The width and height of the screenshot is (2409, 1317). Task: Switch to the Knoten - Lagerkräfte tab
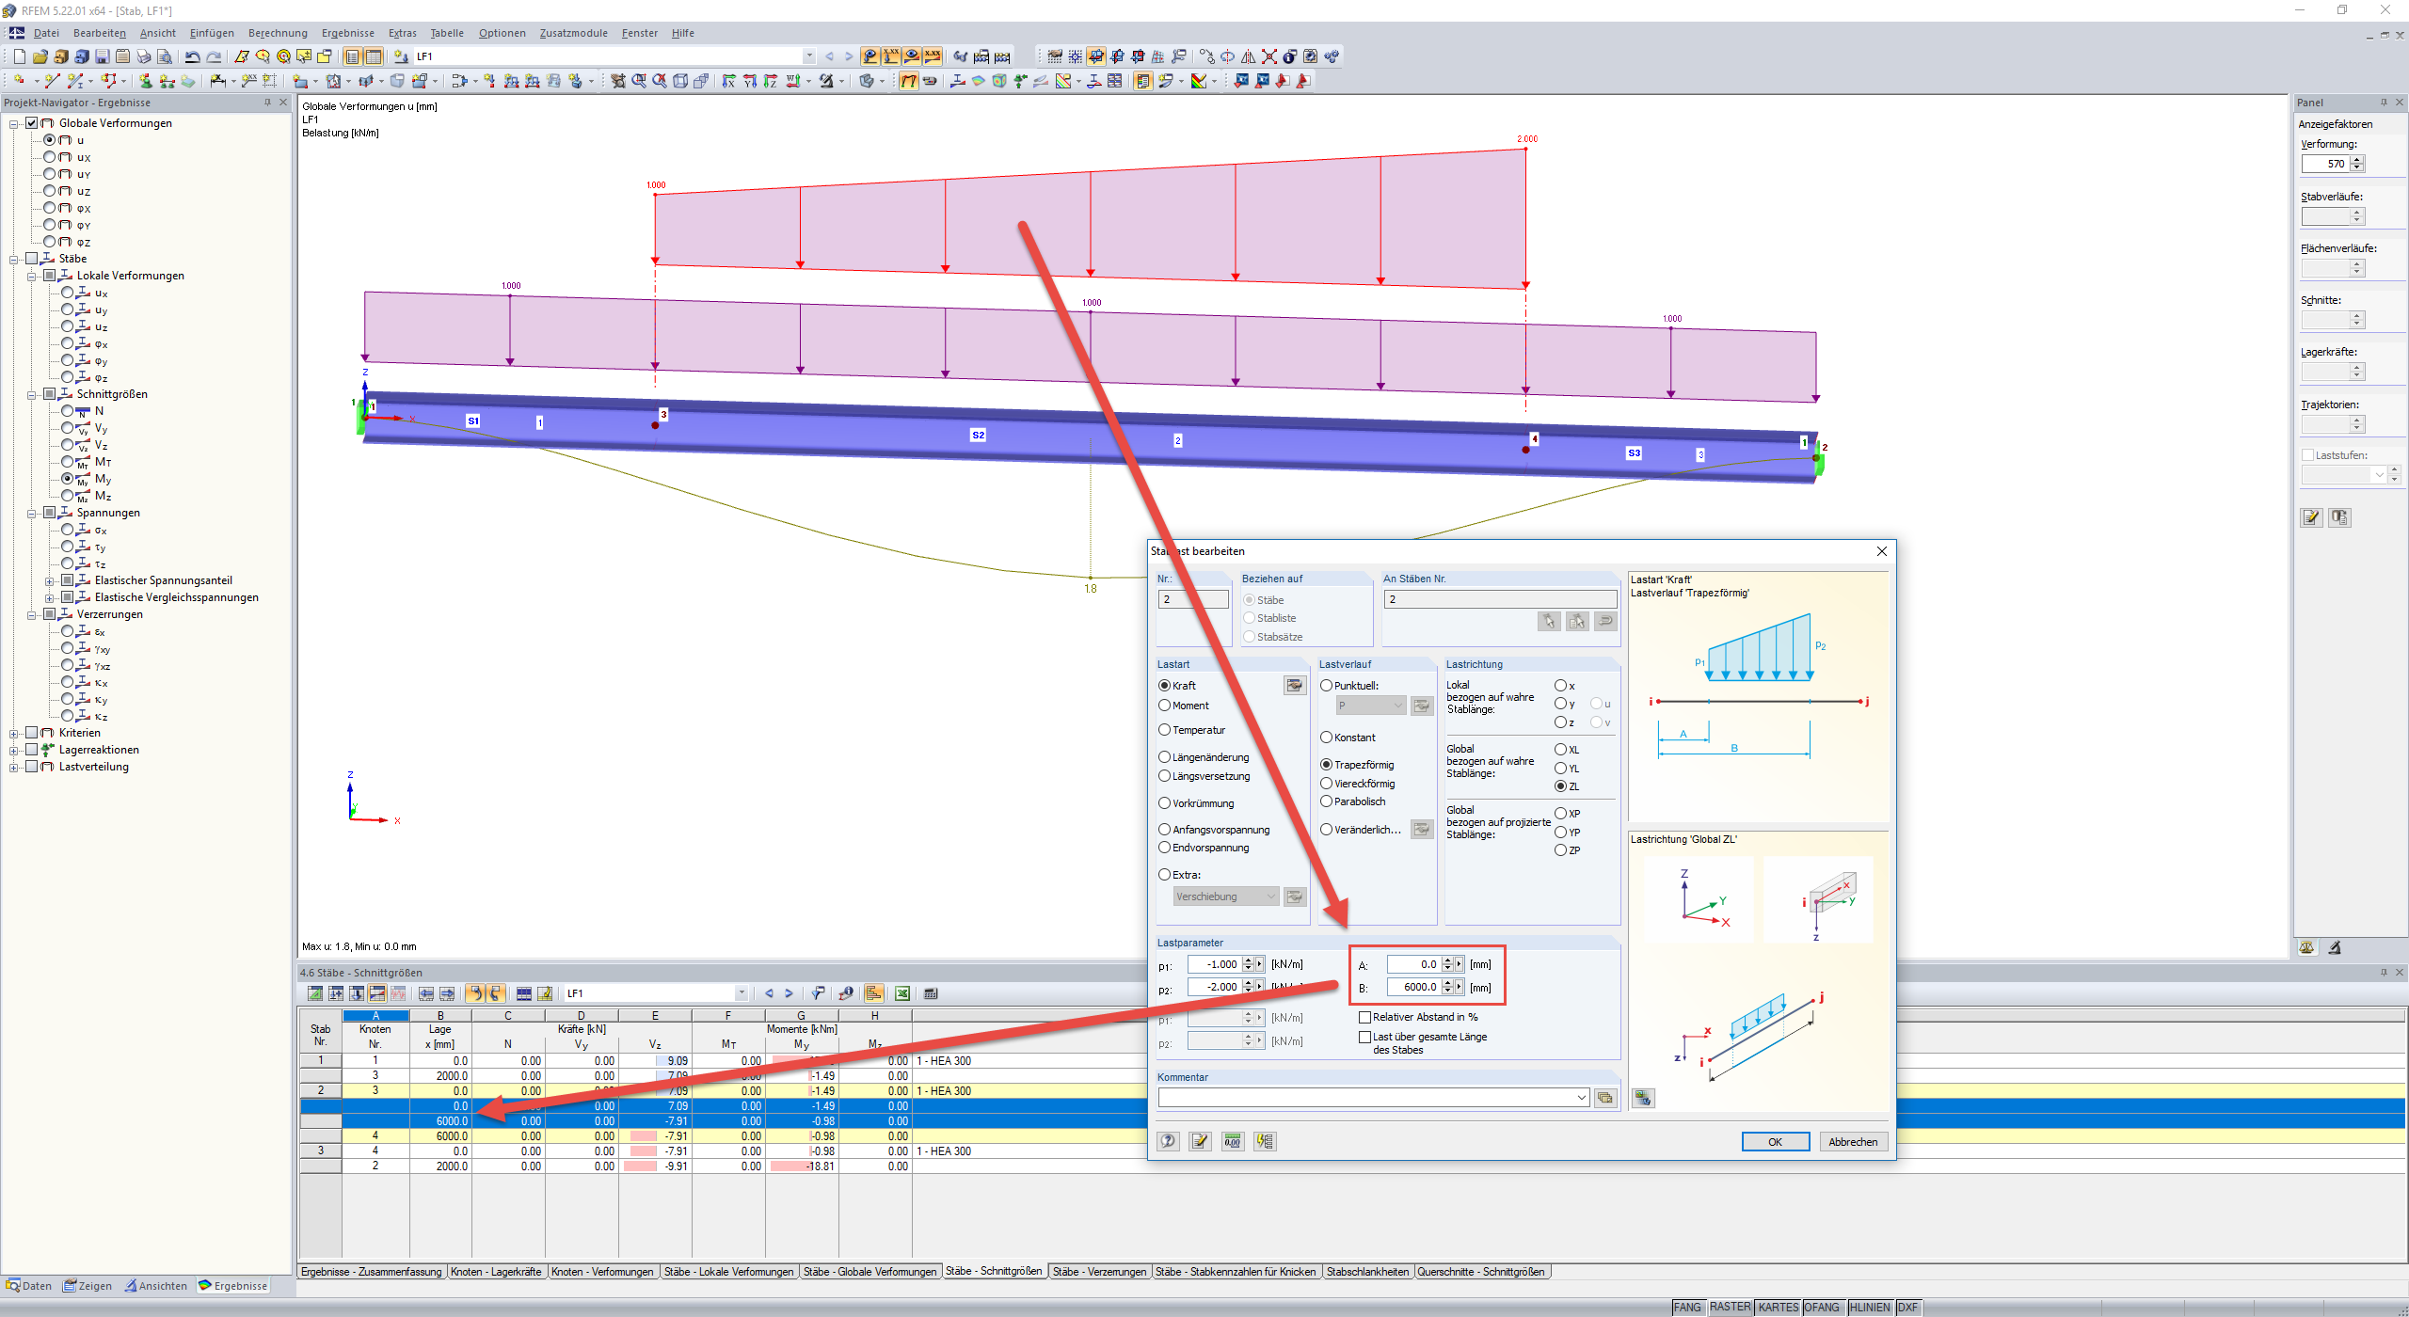pos(496,1272)
